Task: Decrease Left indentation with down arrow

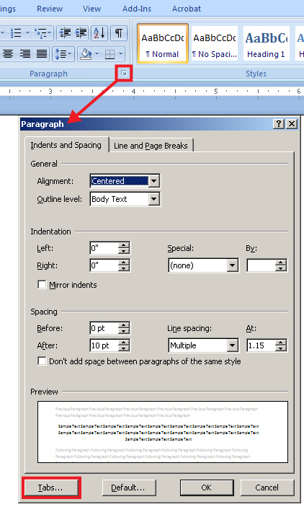Action: click(x=124, y=251)
